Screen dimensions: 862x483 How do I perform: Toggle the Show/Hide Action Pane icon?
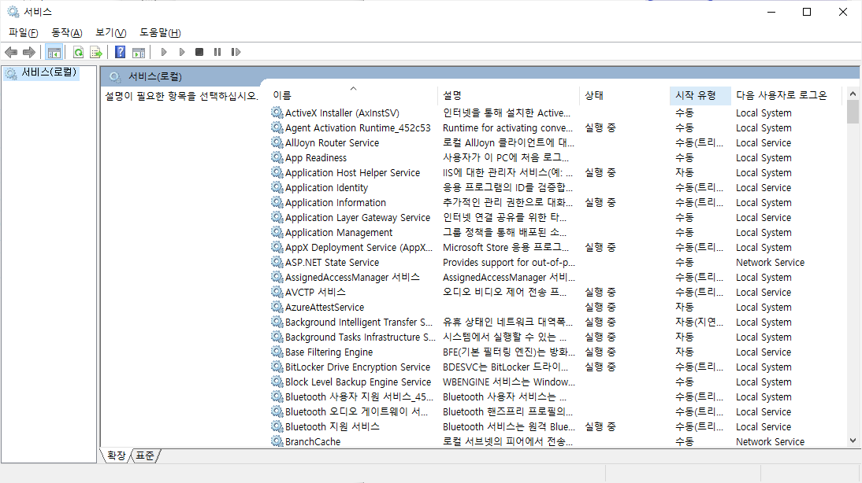pos(139,52)
